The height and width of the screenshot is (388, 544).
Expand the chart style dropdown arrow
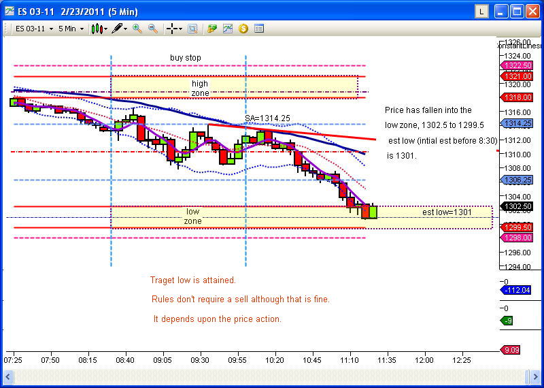point(106,29)
